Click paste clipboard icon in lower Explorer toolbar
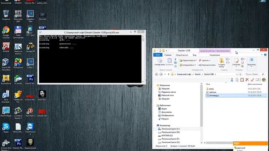 (x=242, y=80)
